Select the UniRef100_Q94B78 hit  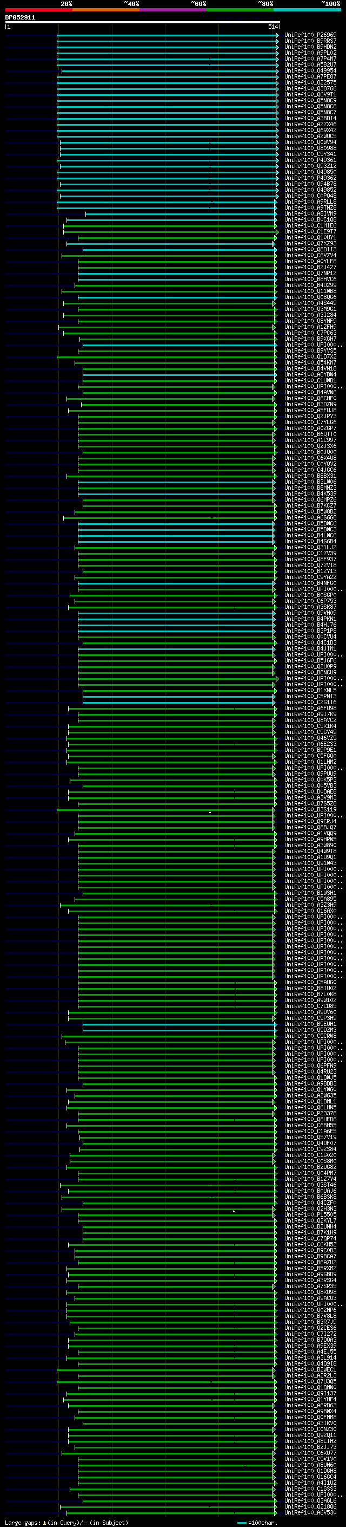point(310,184)
